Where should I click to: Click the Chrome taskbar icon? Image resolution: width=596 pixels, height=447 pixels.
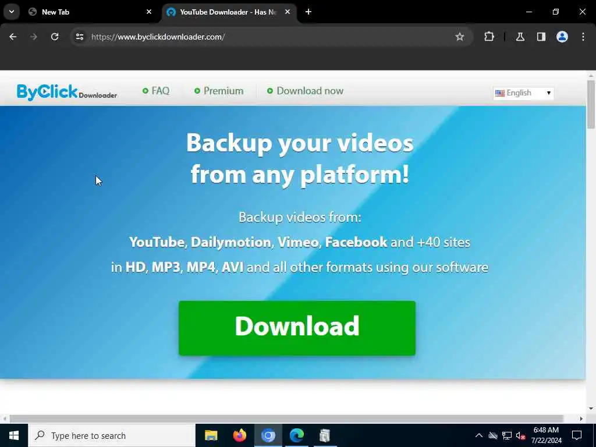268,435
